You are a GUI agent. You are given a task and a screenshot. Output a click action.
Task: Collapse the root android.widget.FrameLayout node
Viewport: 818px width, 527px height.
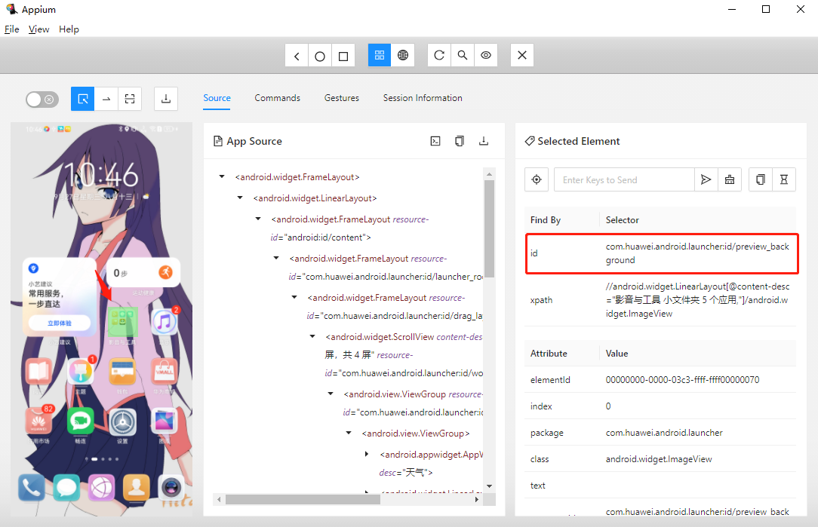[x=222, y=177]
